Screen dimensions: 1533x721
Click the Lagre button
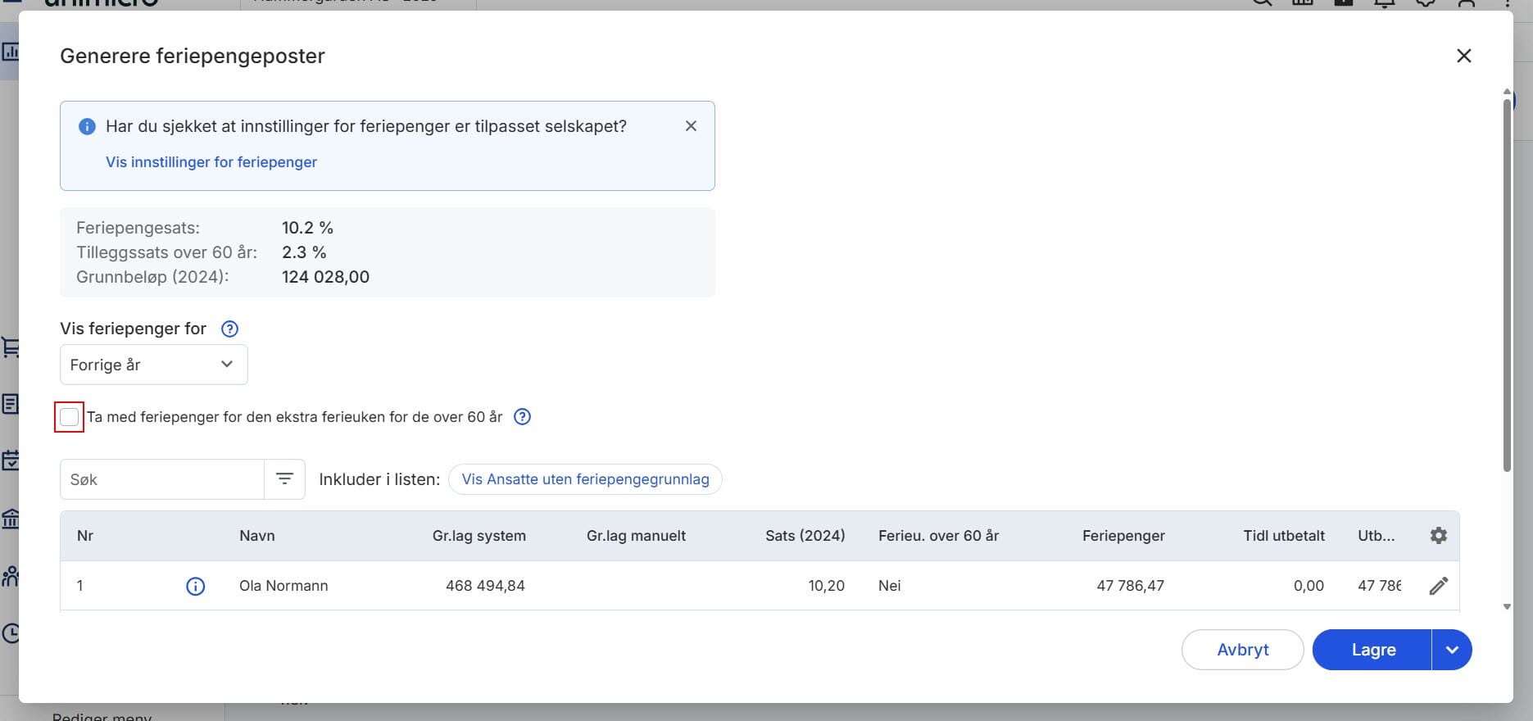pyautogui.click(x=1372, y=650)
